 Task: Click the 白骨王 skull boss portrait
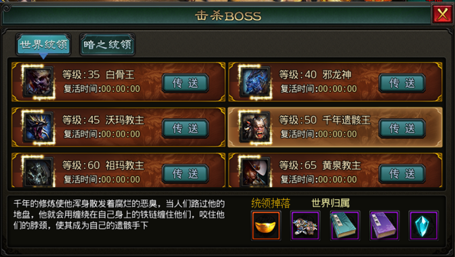38,82
